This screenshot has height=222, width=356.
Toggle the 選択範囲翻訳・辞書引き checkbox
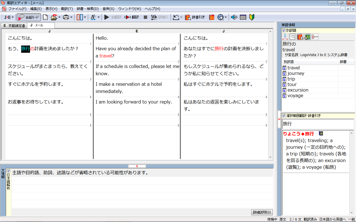click(284, 115)
